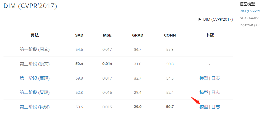
Task: Click the 抠图模型 sidebar heading
Action: 247,4
